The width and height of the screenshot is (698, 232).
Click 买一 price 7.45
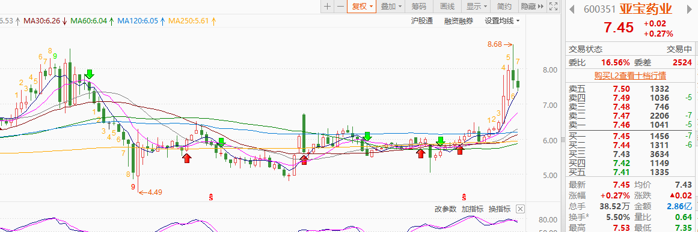622,135
